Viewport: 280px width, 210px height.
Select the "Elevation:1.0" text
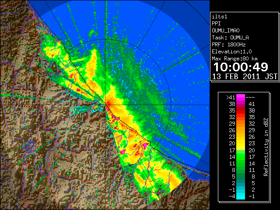232,52
